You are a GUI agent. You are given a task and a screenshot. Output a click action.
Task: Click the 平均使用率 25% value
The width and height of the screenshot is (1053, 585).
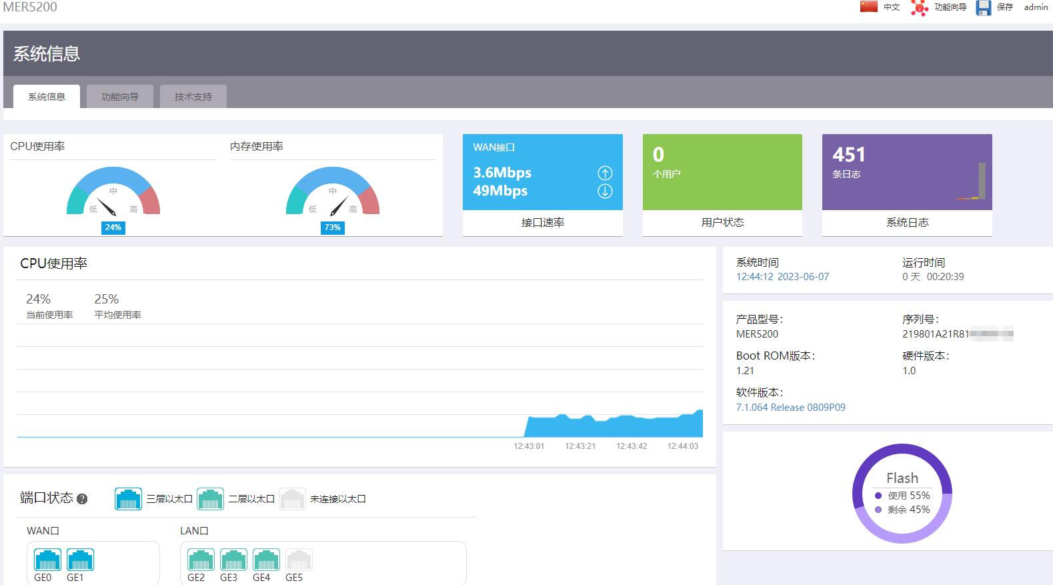107,300
